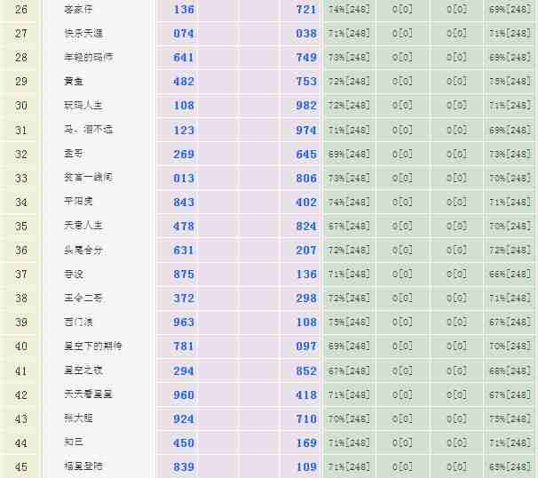The width and height of the screenshot is (538, 478).
Task: Click the blue number 710
Action: [x=306, y=418]
